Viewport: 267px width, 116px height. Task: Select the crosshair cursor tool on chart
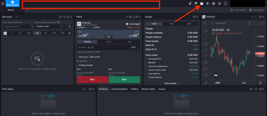(x=206, y=31)
